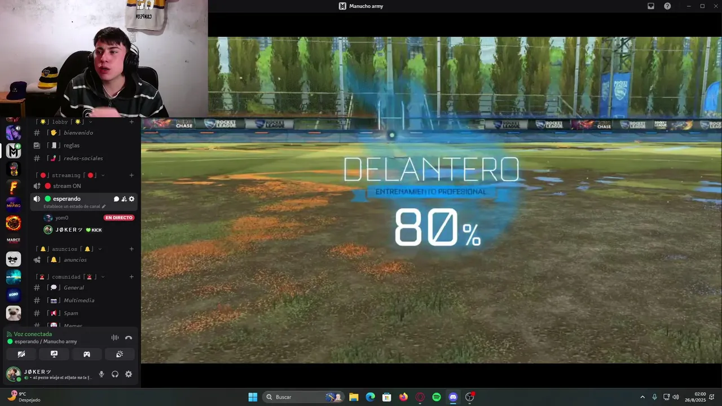This screenshot has width=722, height=406.
Task: Launch File Explorer from taskbar
Action: tap(354, 397)
